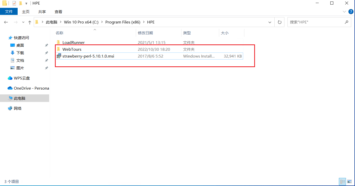
Task: Click the new folder quick access icon
Action: (21, 3)
